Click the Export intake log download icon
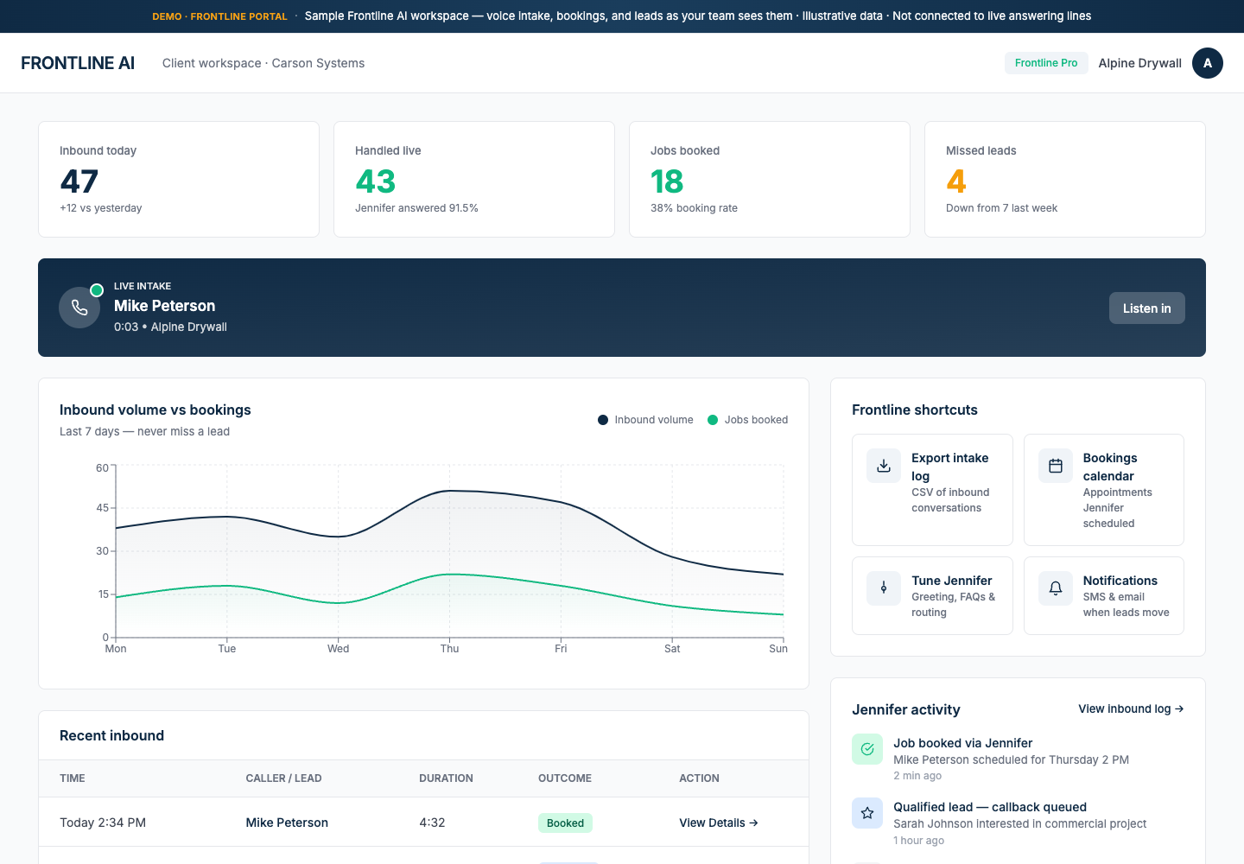This screenshot has width=1244, height=864. tap(884, 466)
